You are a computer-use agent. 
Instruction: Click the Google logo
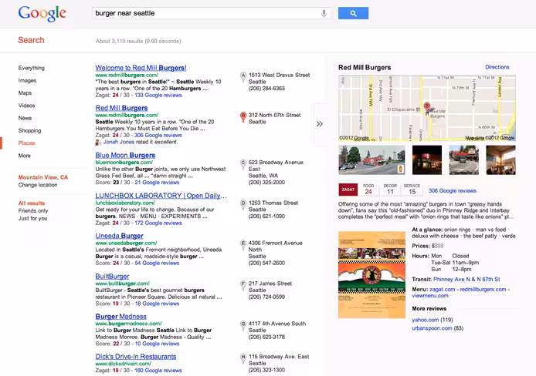pyautogui.click(x=42, y=14)
